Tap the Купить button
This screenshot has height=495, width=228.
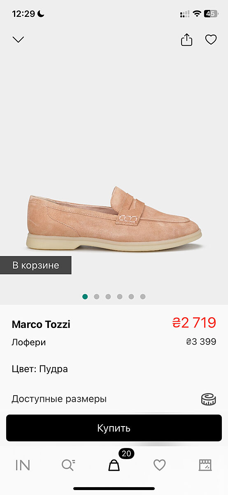coord(114,428)
